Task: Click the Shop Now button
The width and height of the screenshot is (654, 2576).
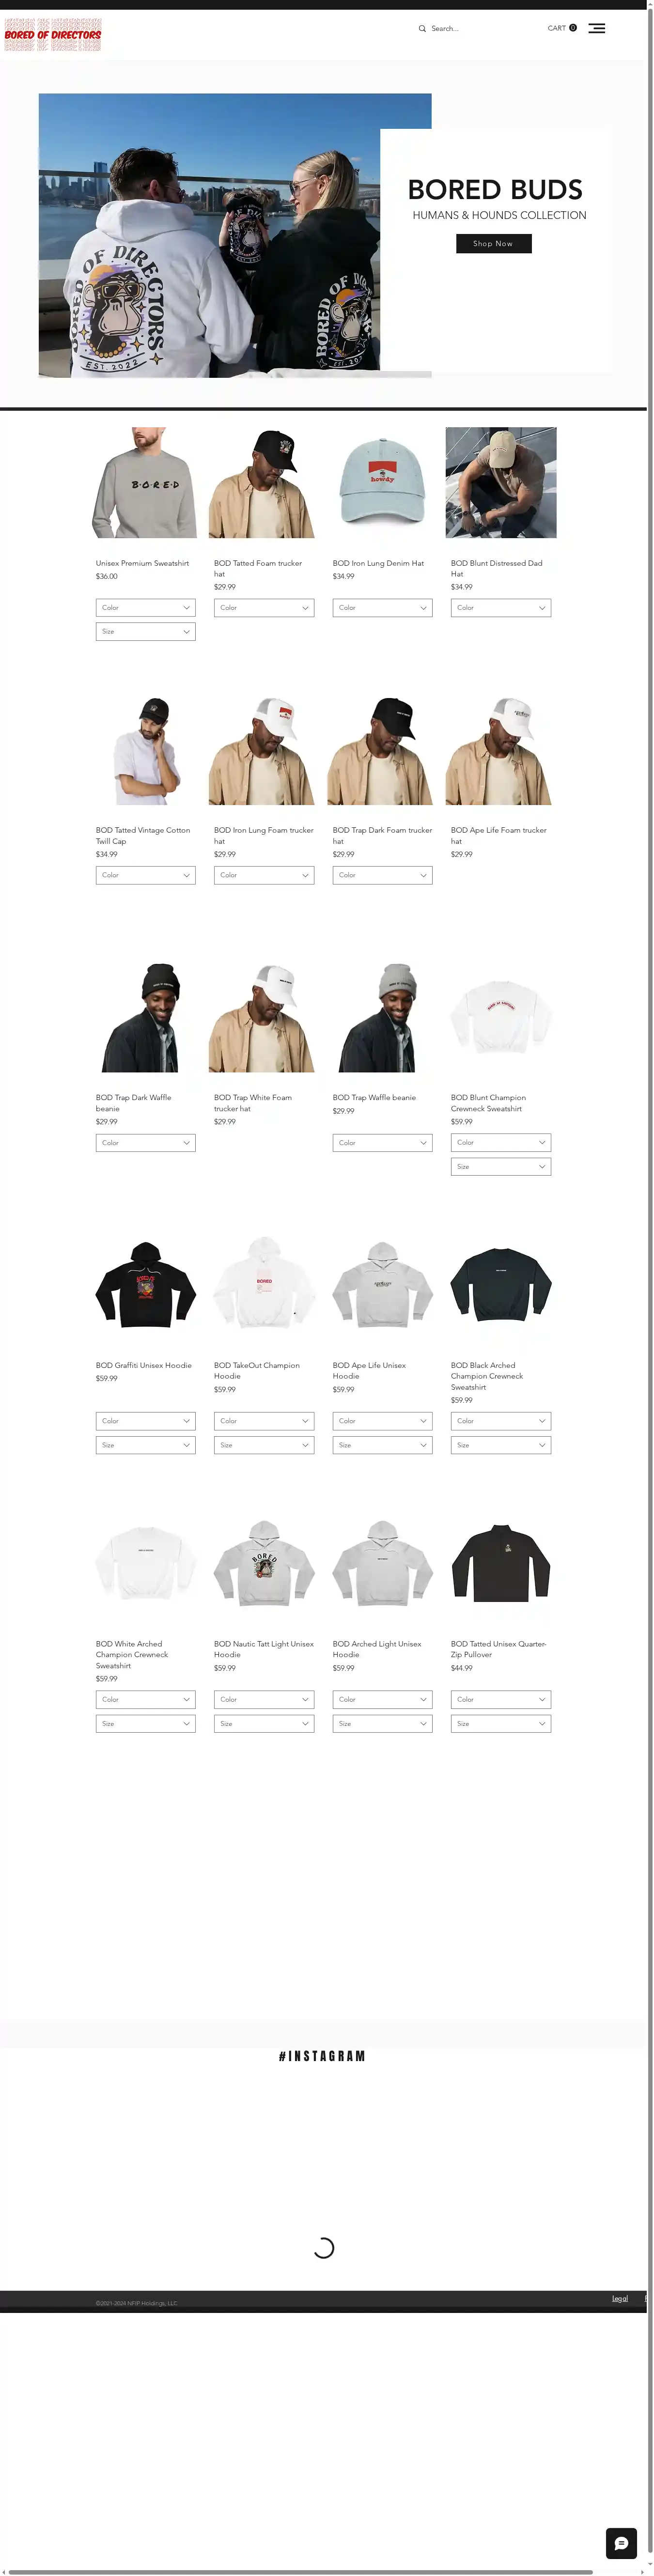Action: 494,243
